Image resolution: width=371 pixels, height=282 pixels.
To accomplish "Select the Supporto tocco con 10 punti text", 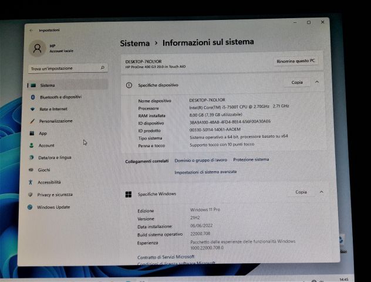I will [222, 144].
